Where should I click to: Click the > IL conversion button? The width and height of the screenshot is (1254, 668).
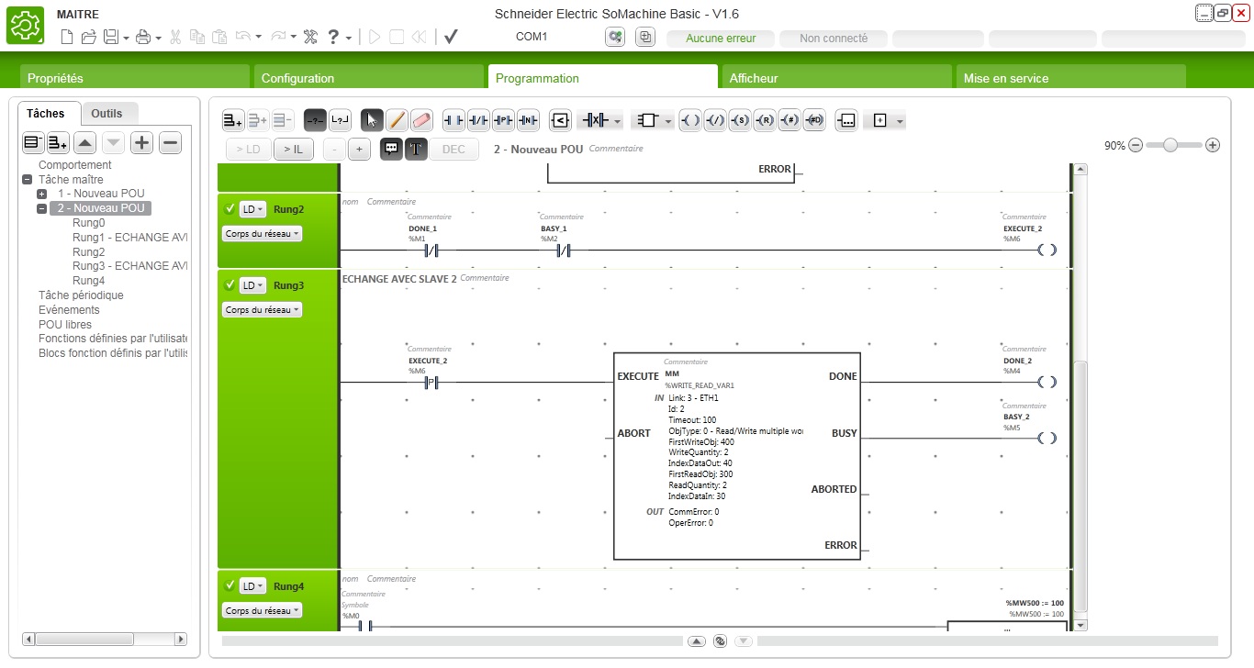coord(293,149)
